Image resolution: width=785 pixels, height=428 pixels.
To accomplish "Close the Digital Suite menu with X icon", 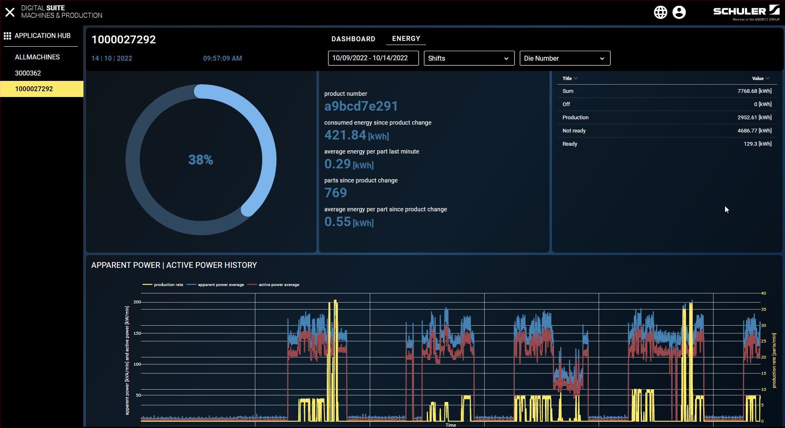I will [10, 12].
